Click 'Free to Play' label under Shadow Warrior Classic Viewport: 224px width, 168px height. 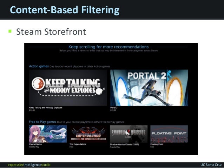click(x=115, y=147)
